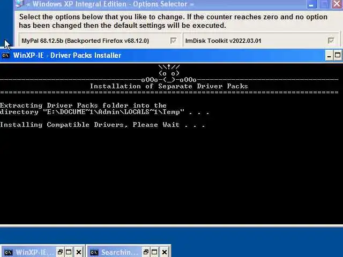343x257 pixels.
Task: Close the Options Selector window
Action: (337, 4)
